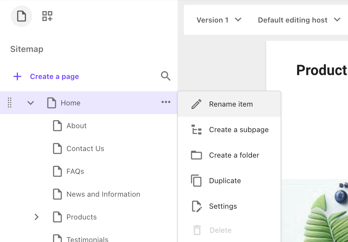Click the Products page icon
The height and width of the screenshot is (242, 348).
(57, 217)
